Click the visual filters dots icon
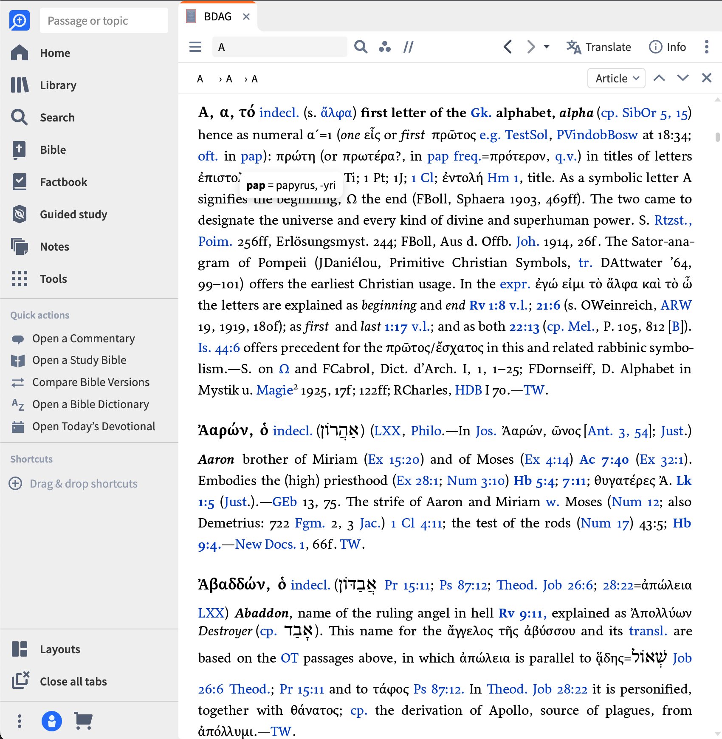The height and width of the screenshot is (739, 722). pyautogui.click(x=385, y=47)
